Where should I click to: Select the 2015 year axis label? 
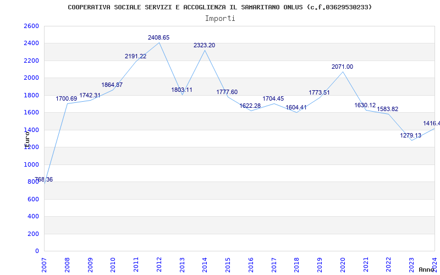(228, 265)
